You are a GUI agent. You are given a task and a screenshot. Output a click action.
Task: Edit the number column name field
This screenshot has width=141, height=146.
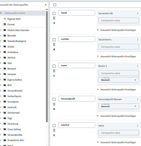click(77, 39)
